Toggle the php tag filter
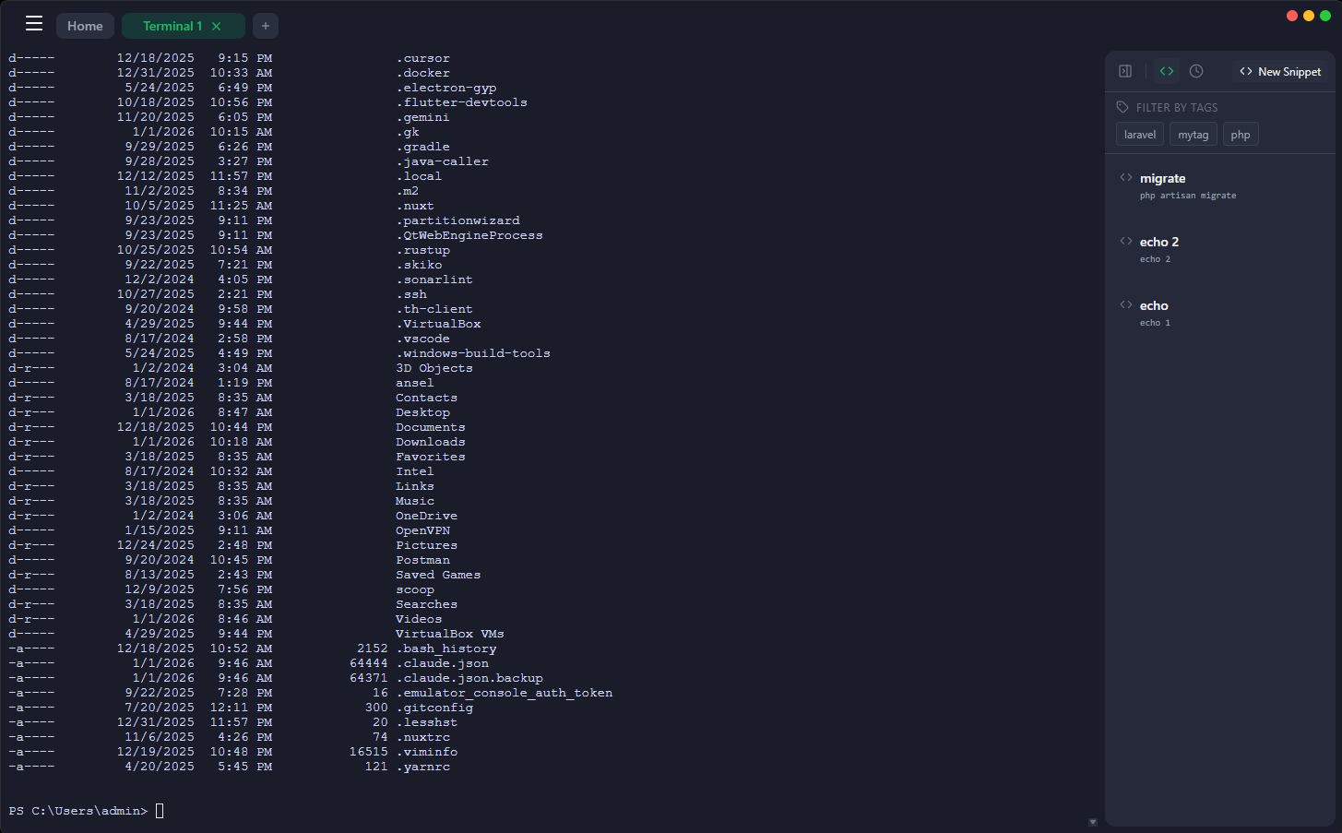The height and width of the screenshot is (833, 1342). [x=1241, y=134]
